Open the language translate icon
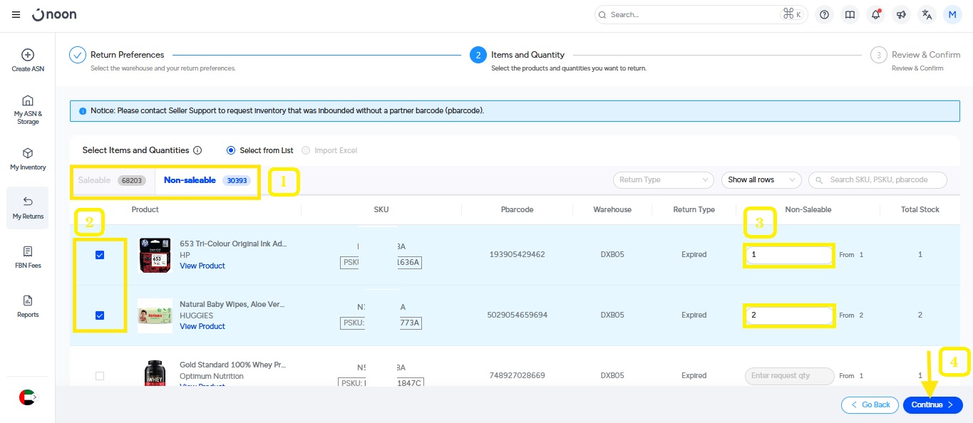 tap(926, 15)
